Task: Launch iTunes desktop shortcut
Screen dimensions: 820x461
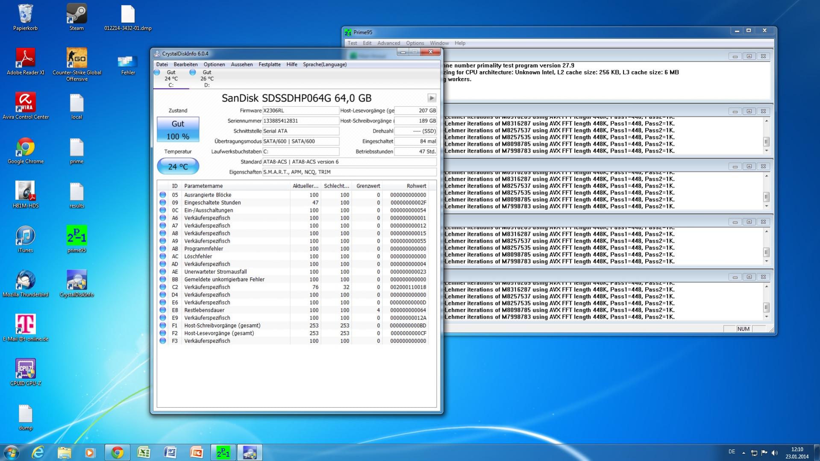Action: [25, 239]
